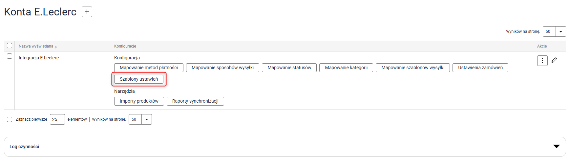Click the pencil edit icon
Screen dimensions: 570x161
(554, 60)
